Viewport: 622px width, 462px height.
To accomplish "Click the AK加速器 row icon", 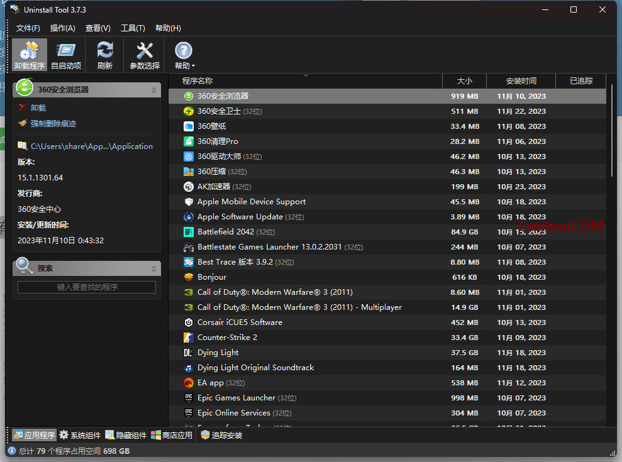I will click(x=189, y=187).
